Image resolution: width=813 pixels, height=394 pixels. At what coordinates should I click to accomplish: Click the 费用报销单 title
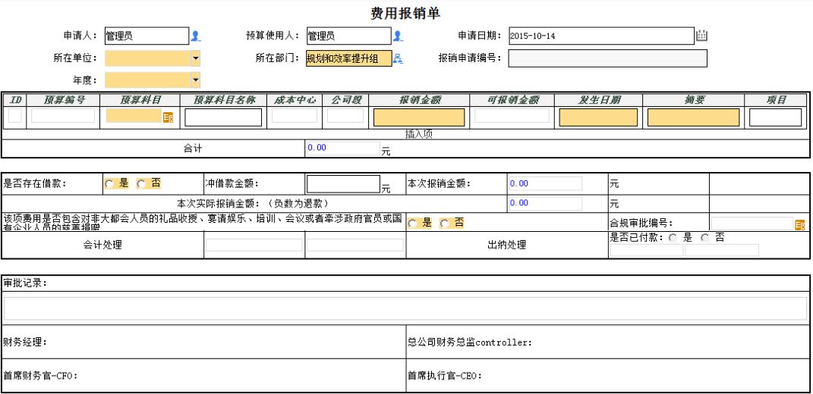pos(405,13)
